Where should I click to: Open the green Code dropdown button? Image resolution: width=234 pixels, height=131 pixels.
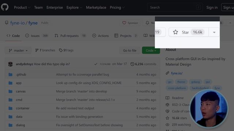pyautogui.click(x=151, y=51)
